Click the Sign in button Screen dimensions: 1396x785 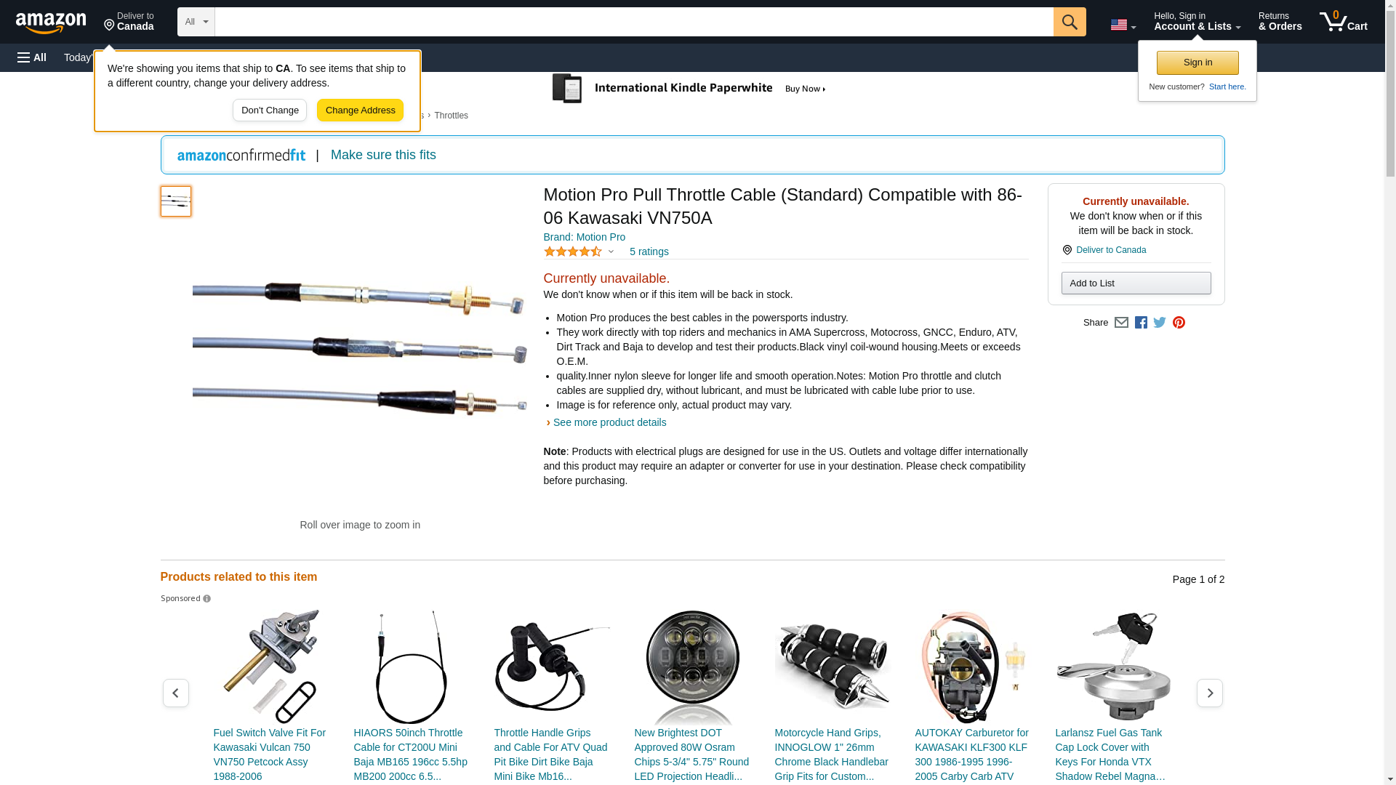pos(1198,63)
